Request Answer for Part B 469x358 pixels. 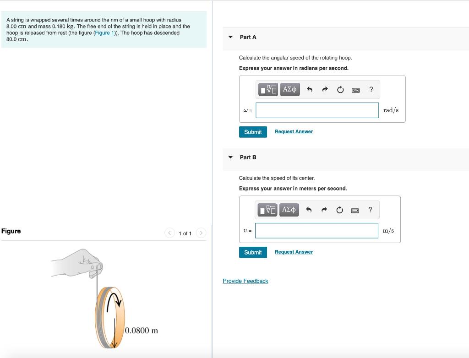click(294, 252)
